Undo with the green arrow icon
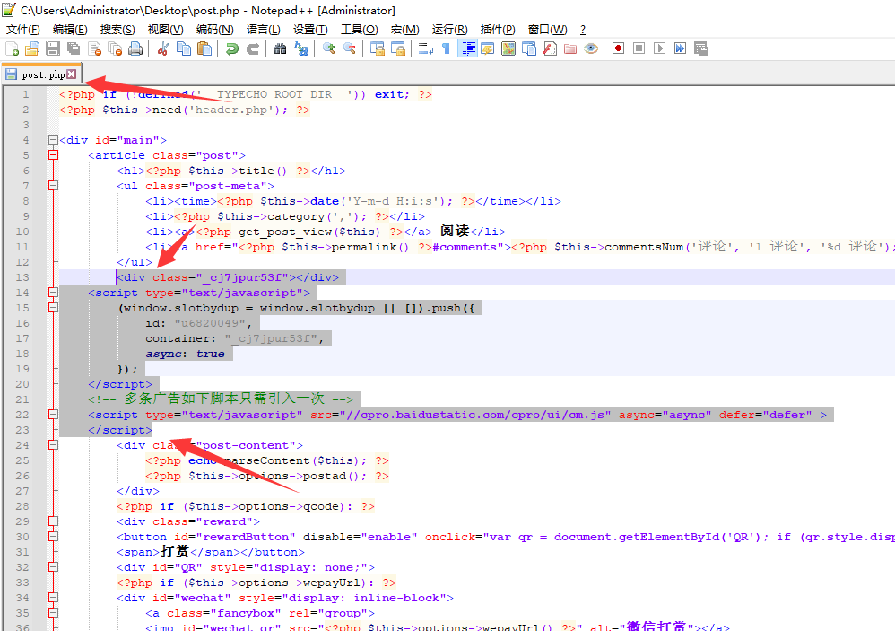The width and height of the screenshot is (895, 631). tap(231, 48)
